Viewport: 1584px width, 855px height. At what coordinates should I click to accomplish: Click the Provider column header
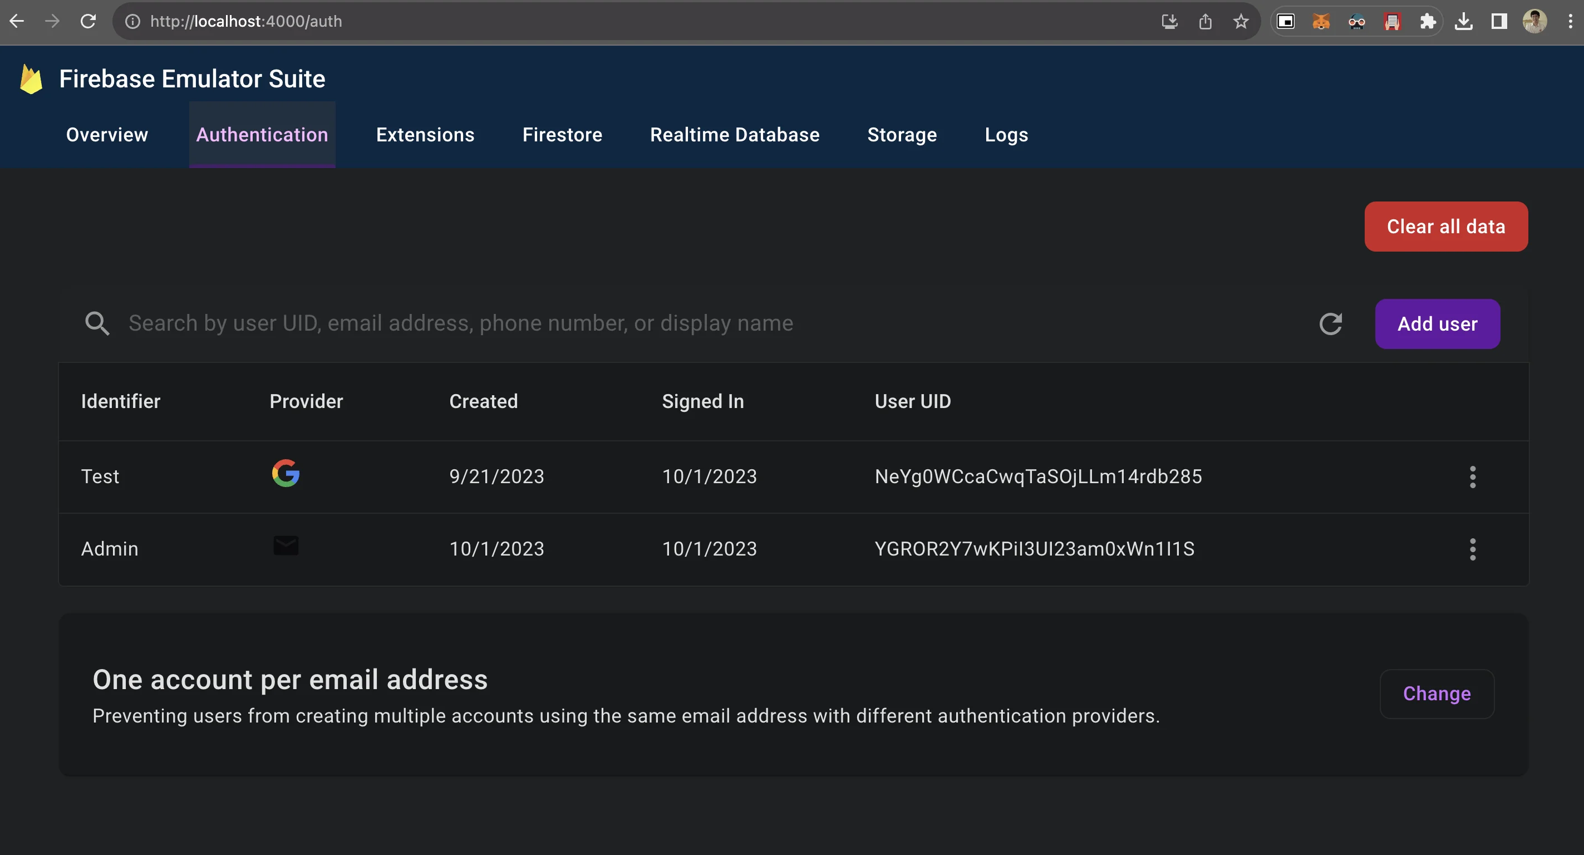[306, 402]
